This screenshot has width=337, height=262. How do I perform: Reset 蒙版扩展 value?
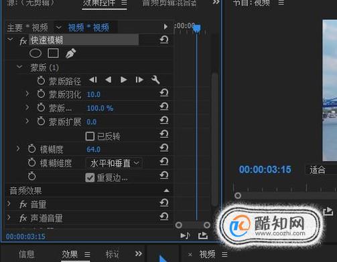coord(164,120)
